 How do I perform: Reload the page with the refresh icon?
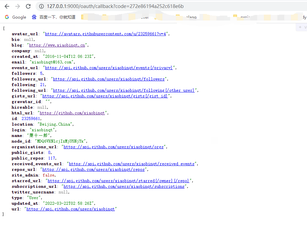28,6
